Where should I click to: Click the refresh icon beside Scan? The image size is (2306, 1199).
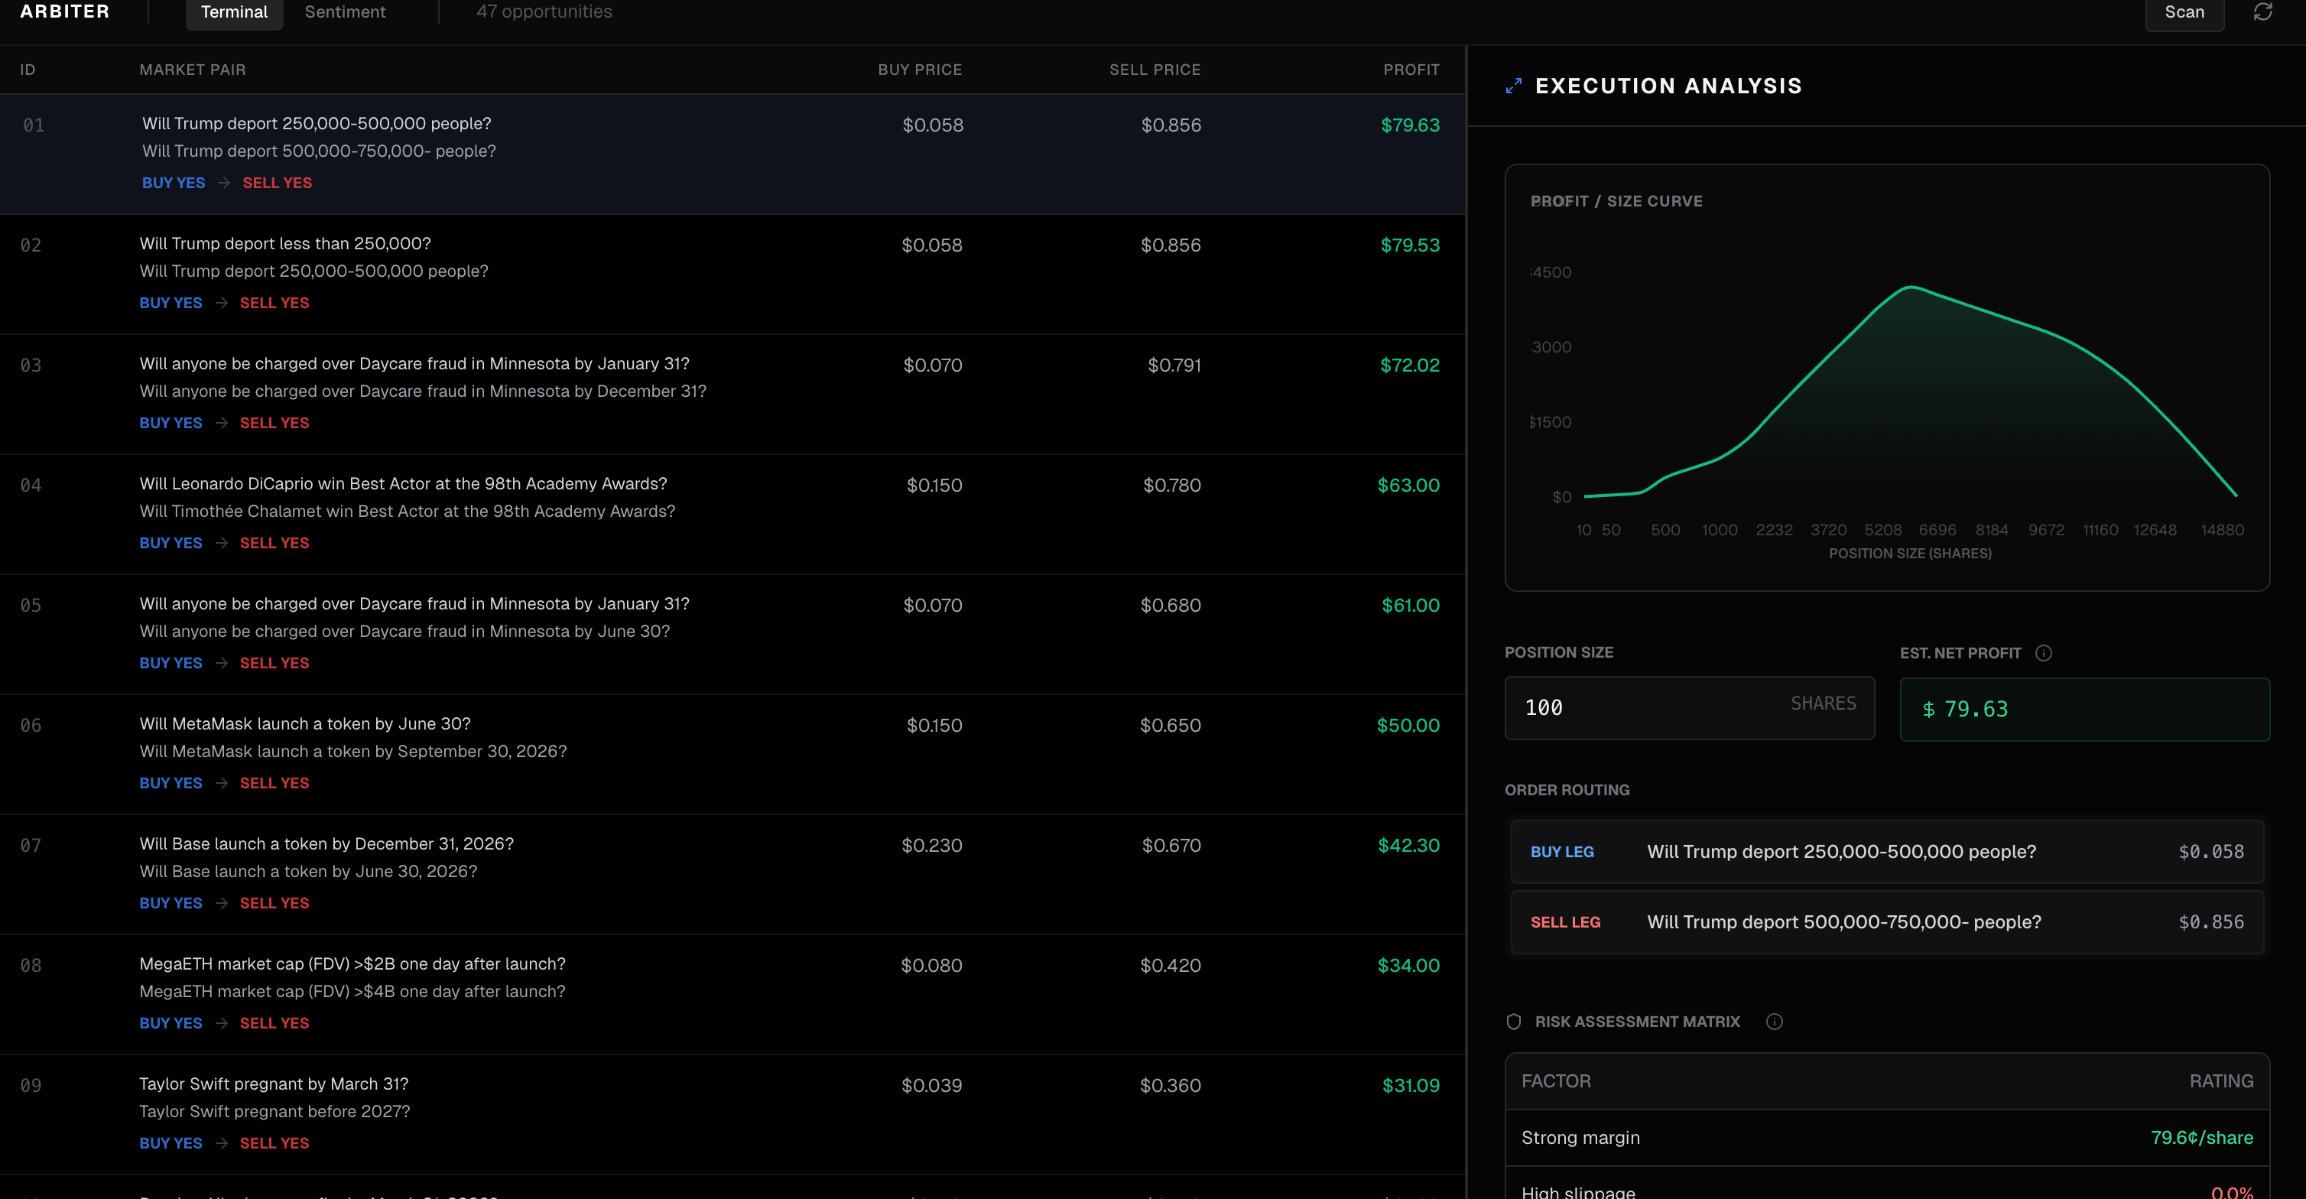point(2262,11)
